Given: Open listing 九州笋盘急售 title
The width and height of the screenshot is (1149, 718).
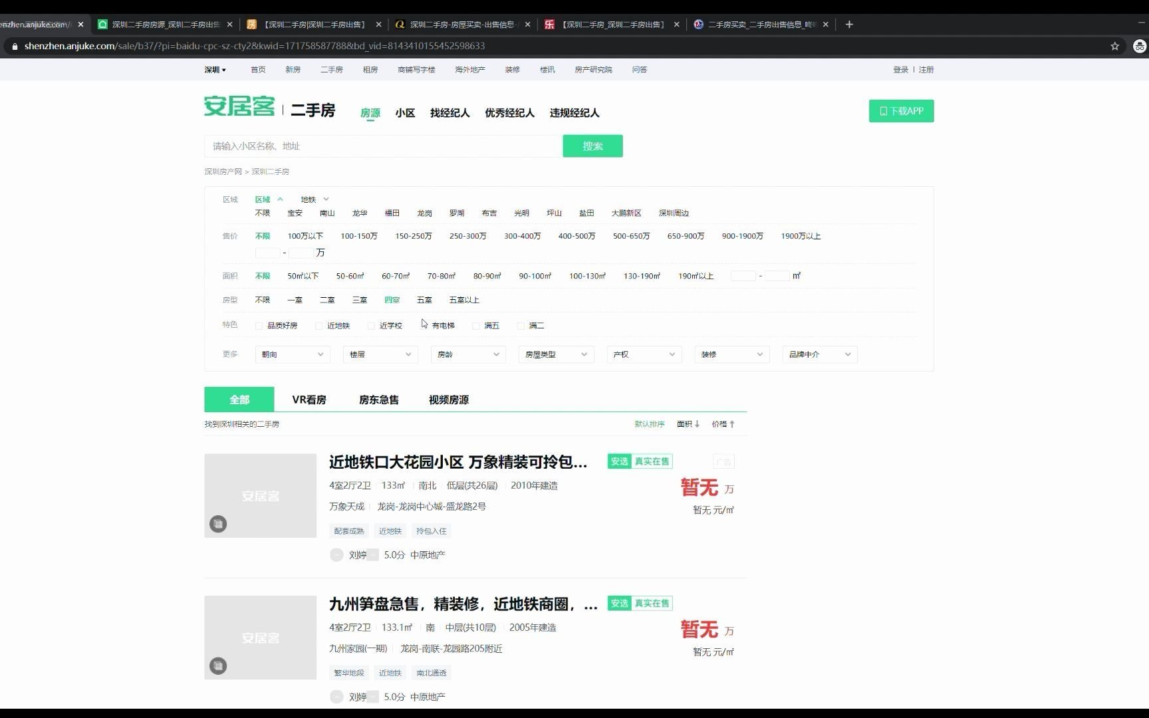Looking at the screenshot, I should click(x=463, y=604).
